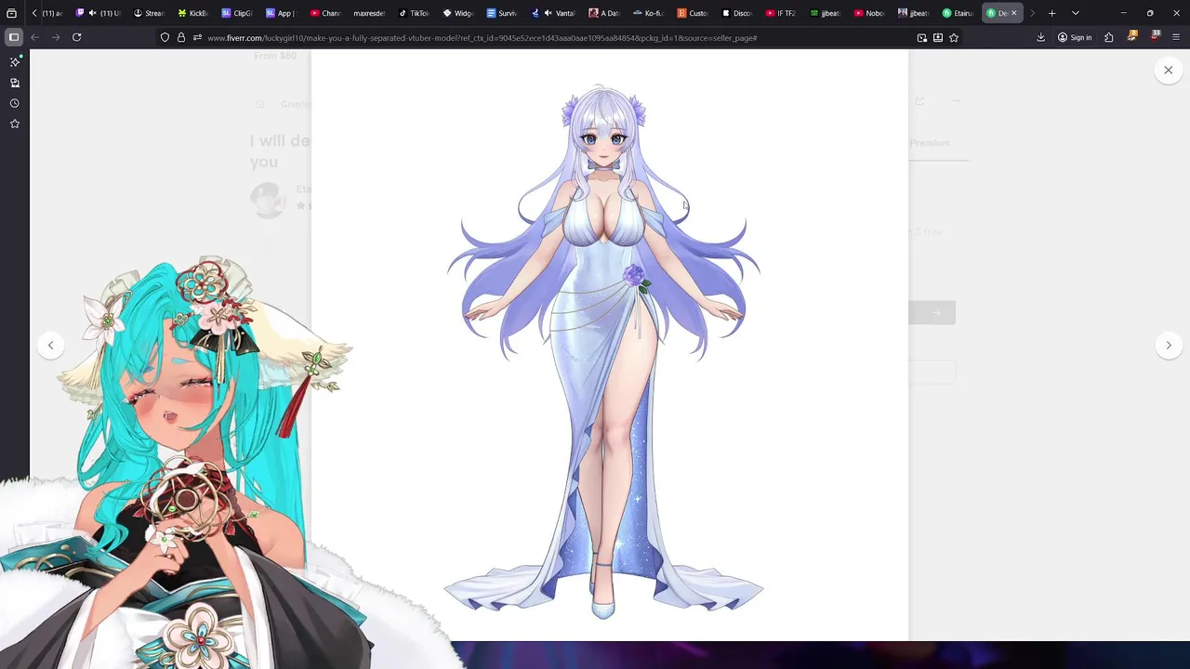Open the tracking protection shield icon
The image size is (1190, 669).
point(165,37)
